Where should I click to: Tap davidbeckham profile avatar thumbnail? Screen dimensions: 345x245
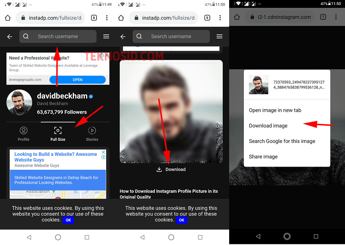[19, 102]
